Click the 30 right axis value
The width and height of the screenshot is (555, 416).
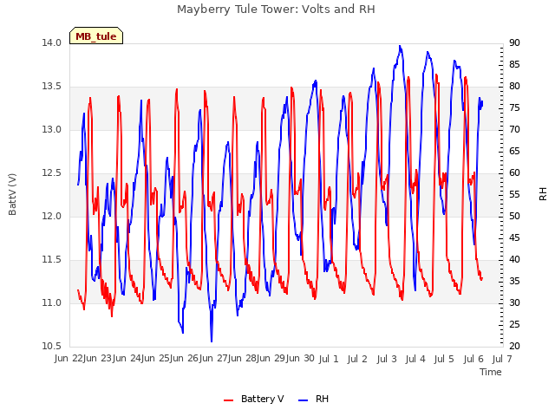pos(514,302)
